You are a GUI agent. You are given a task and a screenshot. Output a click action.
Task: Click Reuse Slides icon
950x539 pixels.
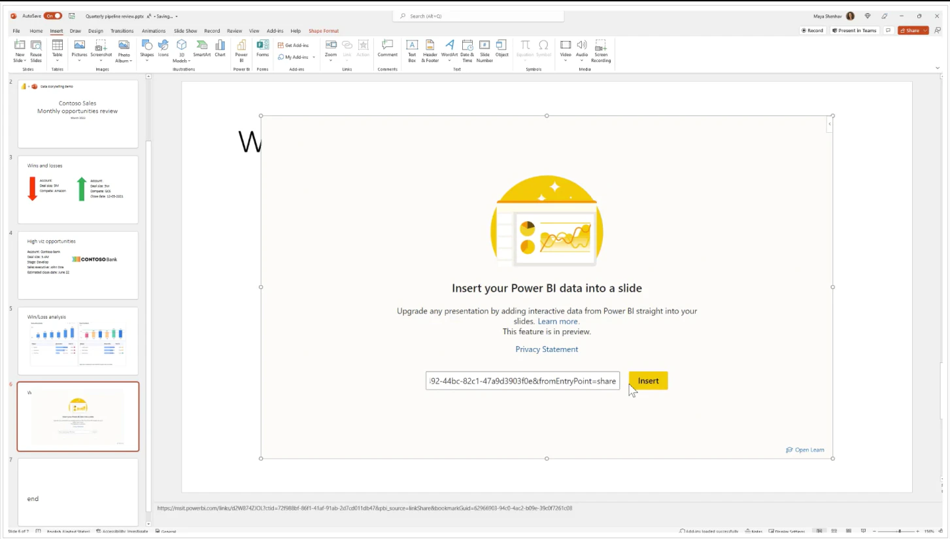(x=36, y=51)
